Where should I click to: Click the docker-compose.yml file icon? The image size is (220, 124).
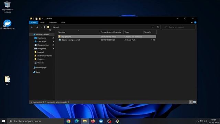59,40
